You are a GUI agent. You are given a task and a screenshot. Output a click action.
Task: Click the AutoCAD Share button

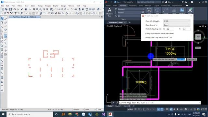(117, 2)
